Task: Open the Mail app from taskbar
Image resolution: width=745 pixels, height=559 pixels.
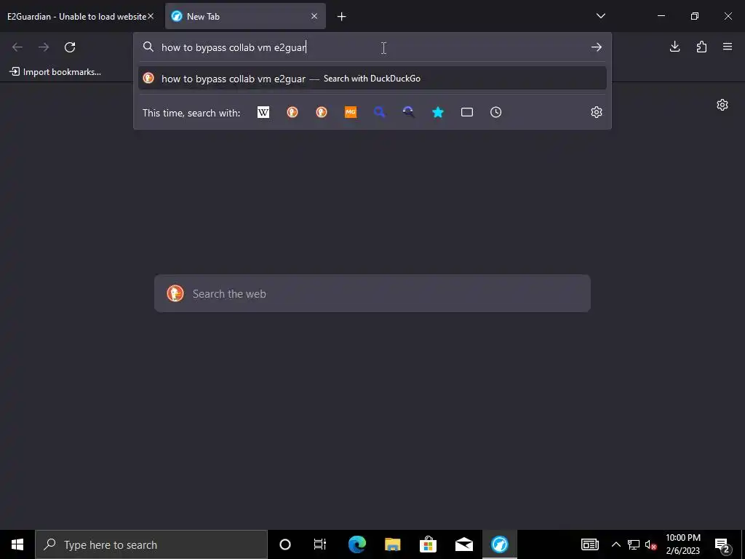Action: (463, 544)
